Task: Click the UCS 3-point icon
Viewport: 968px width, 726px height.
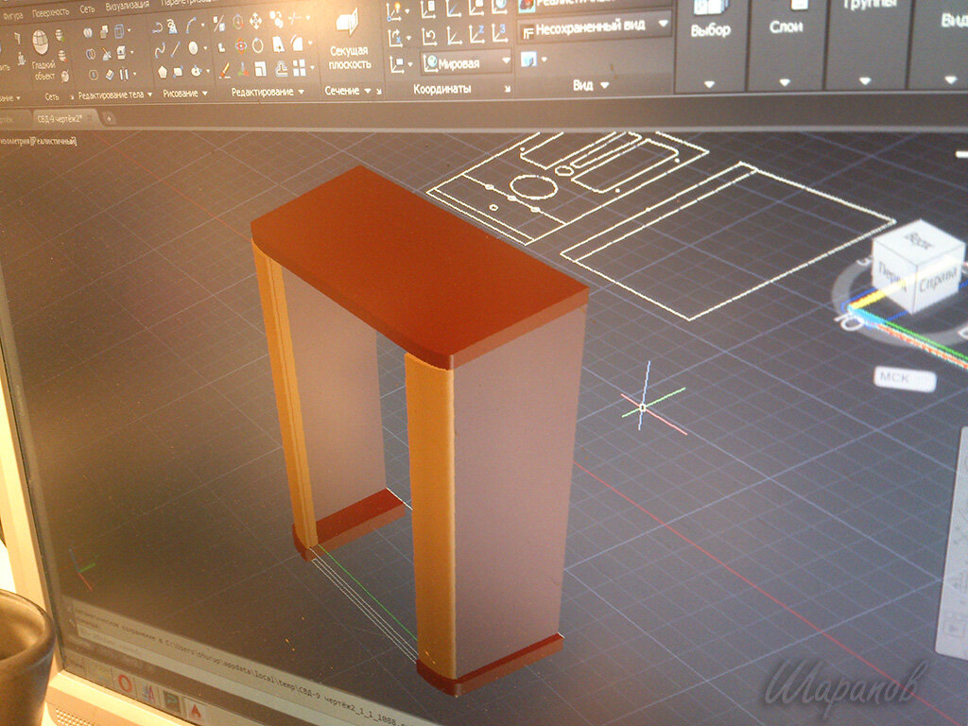Action: pyautogui.click(x=499, y=32)
